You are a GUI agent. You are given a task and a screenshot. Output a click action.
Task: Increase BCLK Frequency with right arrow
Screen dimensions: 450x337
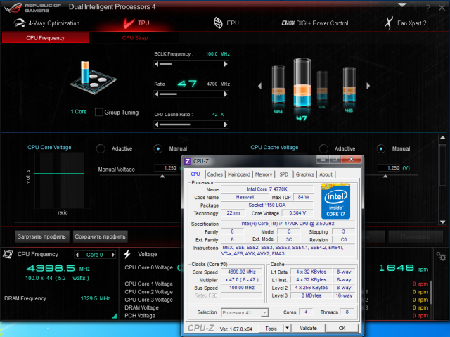(226, 64)
